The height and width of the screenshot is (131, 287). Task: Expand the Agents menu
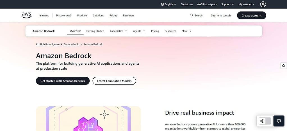(x=139, y=31)
